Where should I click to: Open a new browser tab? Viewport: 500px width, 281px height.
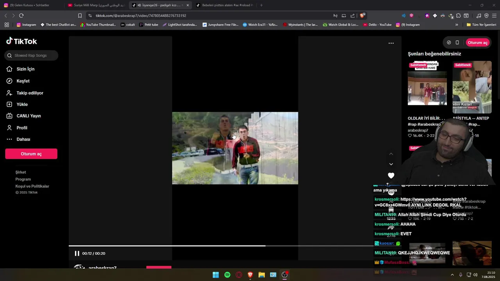click(261, 5)
